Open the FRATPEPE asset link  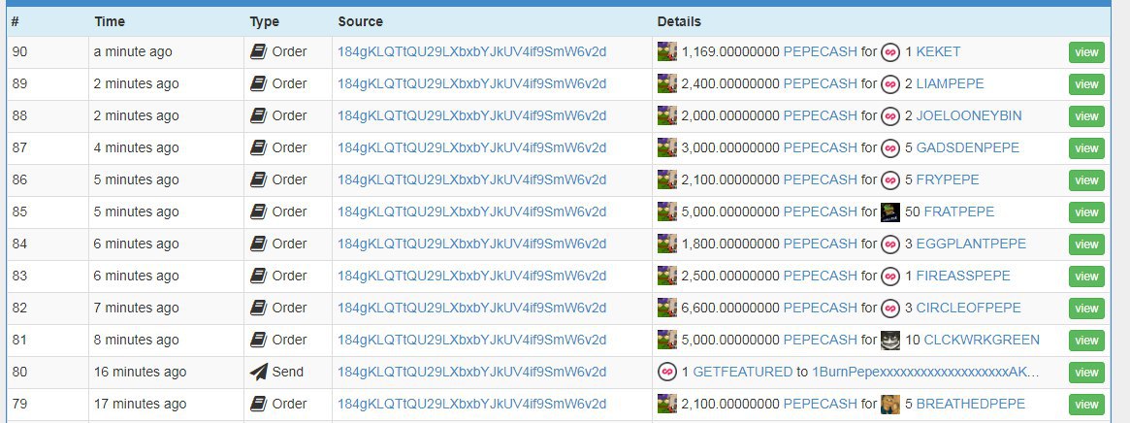pyautogui.click(x=959, y=211)
